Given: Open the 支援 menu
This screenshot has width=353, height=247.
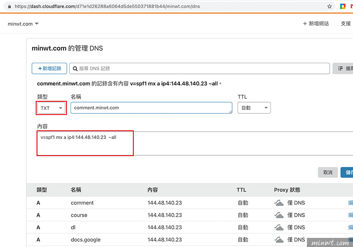Looking at the screenshot, I should click(x=346, y=24).
